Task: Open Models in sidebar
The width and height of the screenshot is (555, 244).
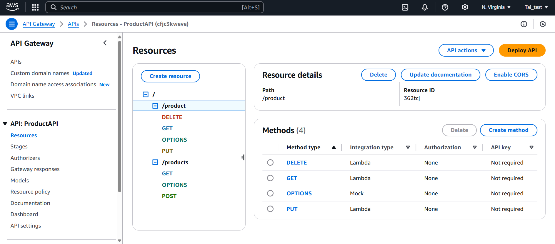Action: coord(20,181)
